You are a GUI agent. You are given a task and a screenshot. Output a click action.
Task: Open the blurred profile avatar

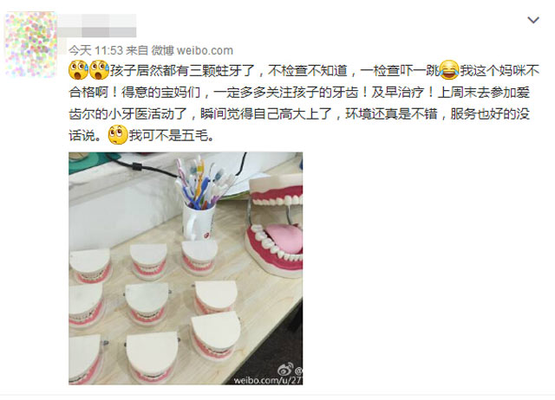pyautogui.click(x=31, y=44)
